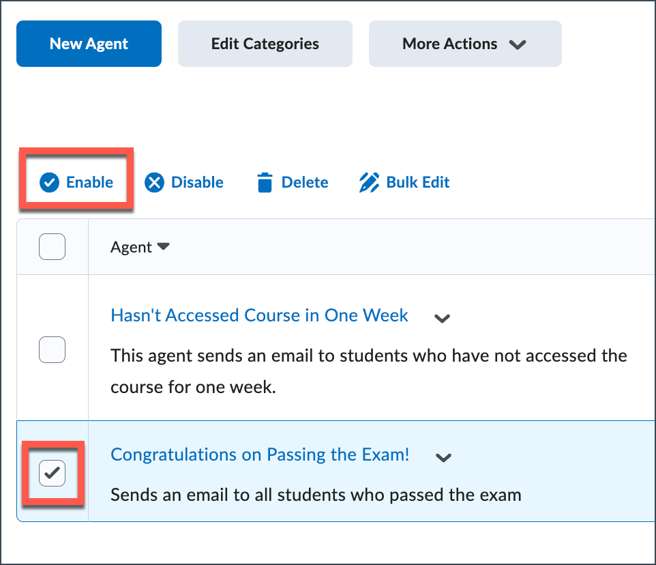Click the Enable checkmark circle icon
The image size is (656, 565).
[x=49, y=183]
